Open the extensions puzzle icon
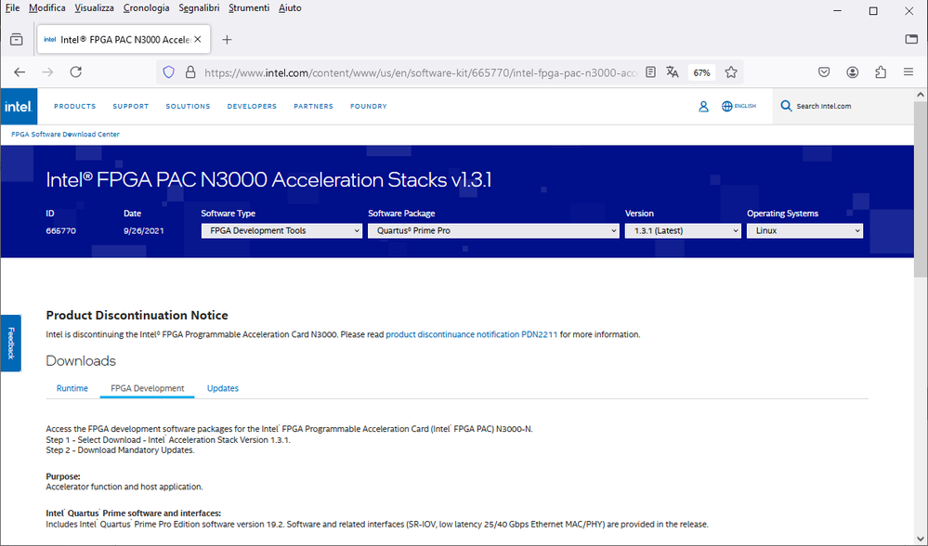 tap(881, 72)
